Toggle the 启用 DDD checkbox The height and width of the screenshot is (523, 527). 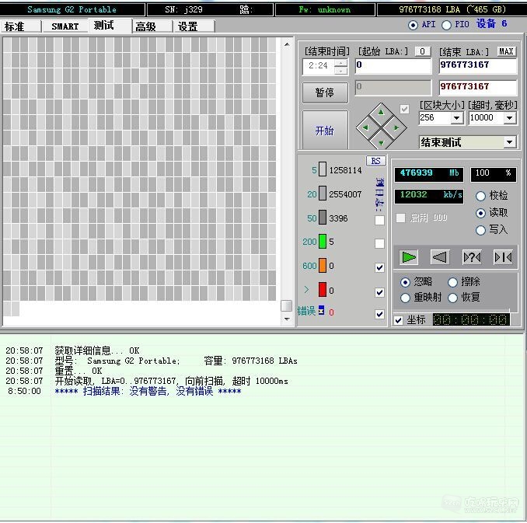pyautogui.click(x=400, y=218)
